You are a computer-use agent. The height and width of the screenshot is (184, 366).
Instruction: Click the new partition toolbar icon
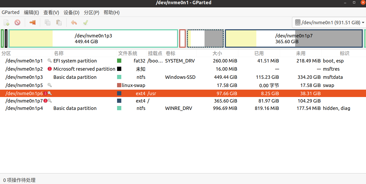tap(6, 22)
